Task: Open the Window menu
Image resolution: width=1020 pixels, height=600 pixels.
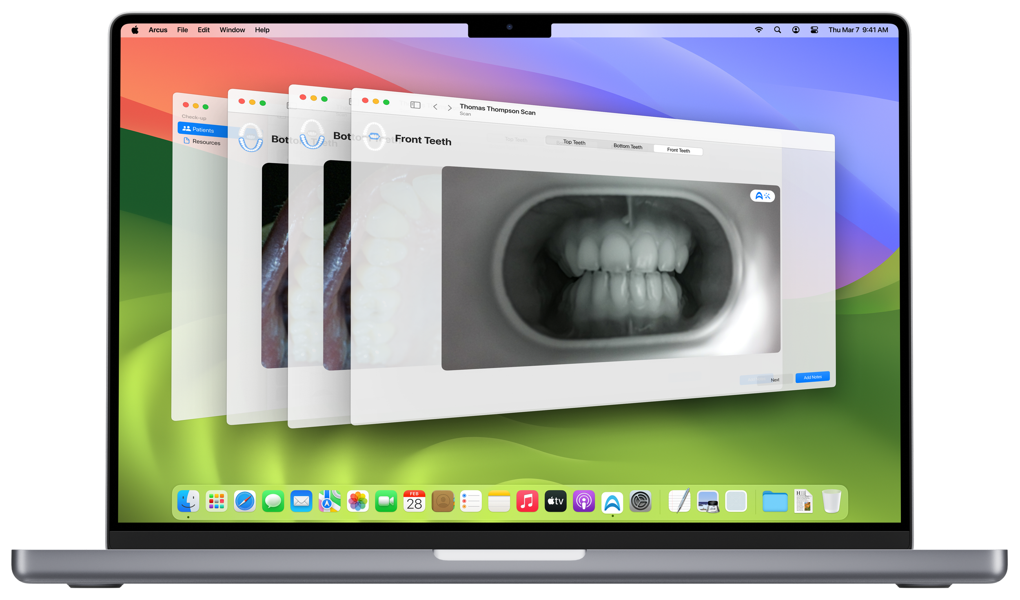Action: pos(232,30)
